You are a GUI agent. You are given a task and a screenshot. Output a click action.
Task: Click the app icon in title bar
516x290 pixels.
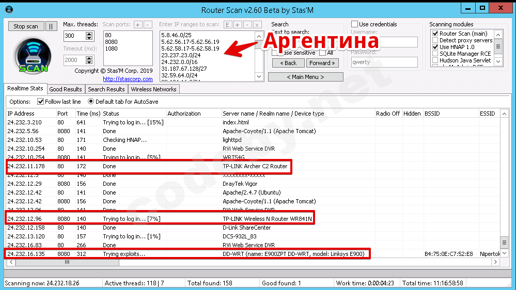[9, 10]
